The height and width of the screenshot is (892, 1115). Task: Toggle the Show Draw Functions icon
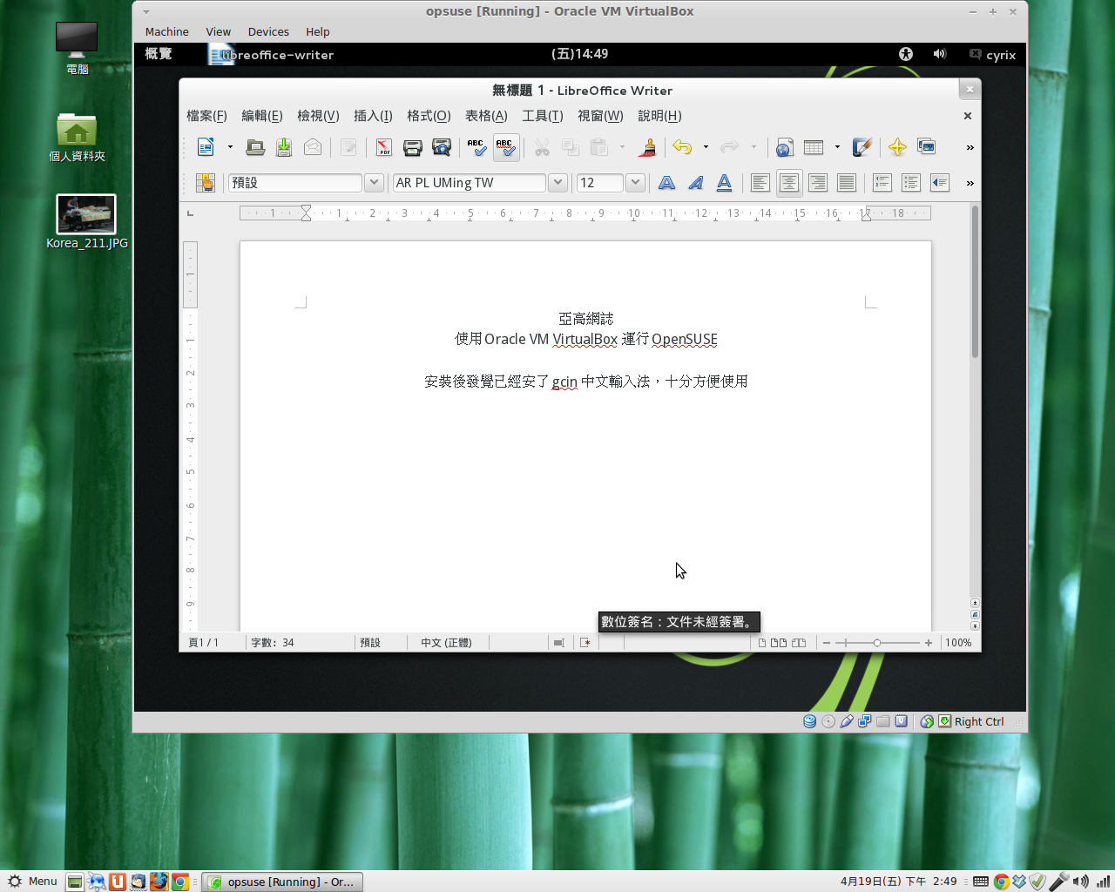coord(862,147)
